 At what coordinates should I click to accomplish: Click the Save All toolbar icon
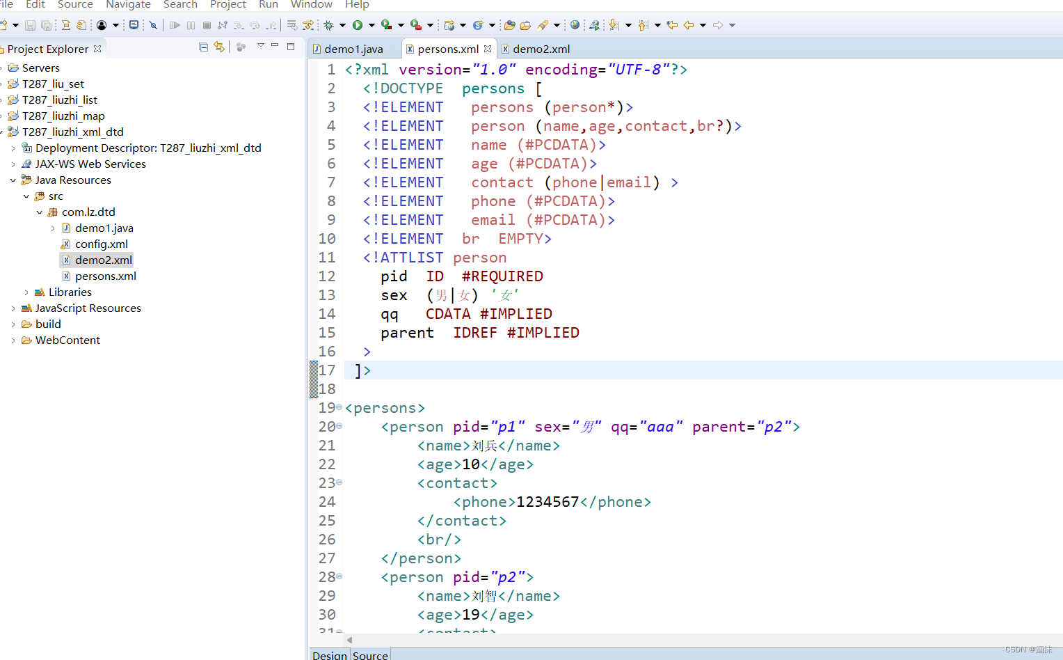pos(46,25)
